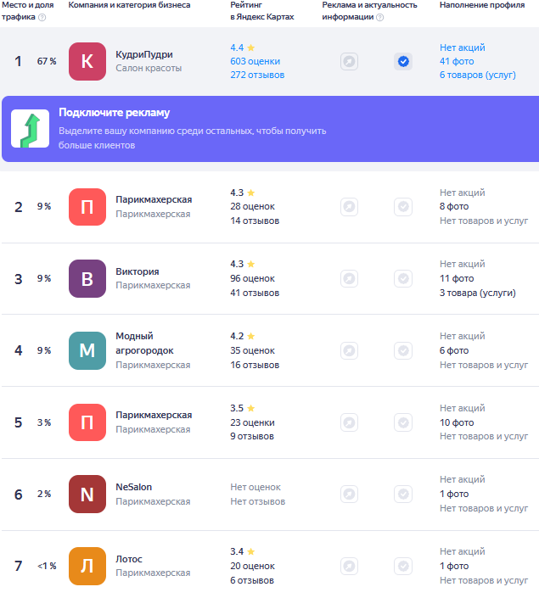The width and height of the screenshot is (539, 598).
Task: Click the 96 оценок text
Action: (252, 279)
